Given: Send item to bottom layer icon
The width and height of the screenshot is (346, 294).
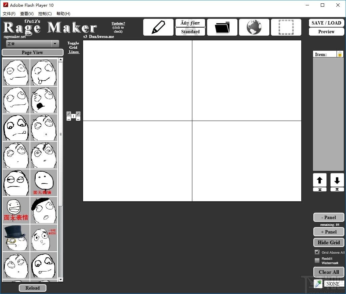Looking at the screenshot, I should point(337,190).
